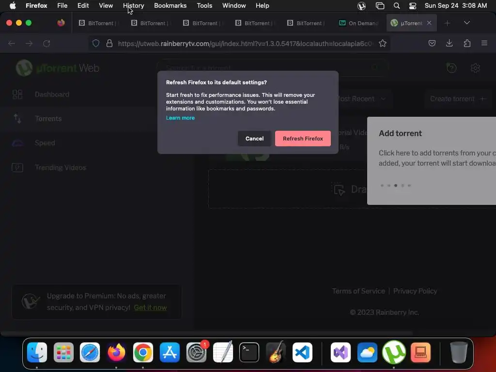
Task: Open µTorrent app from the Dock
Action: 394,353
